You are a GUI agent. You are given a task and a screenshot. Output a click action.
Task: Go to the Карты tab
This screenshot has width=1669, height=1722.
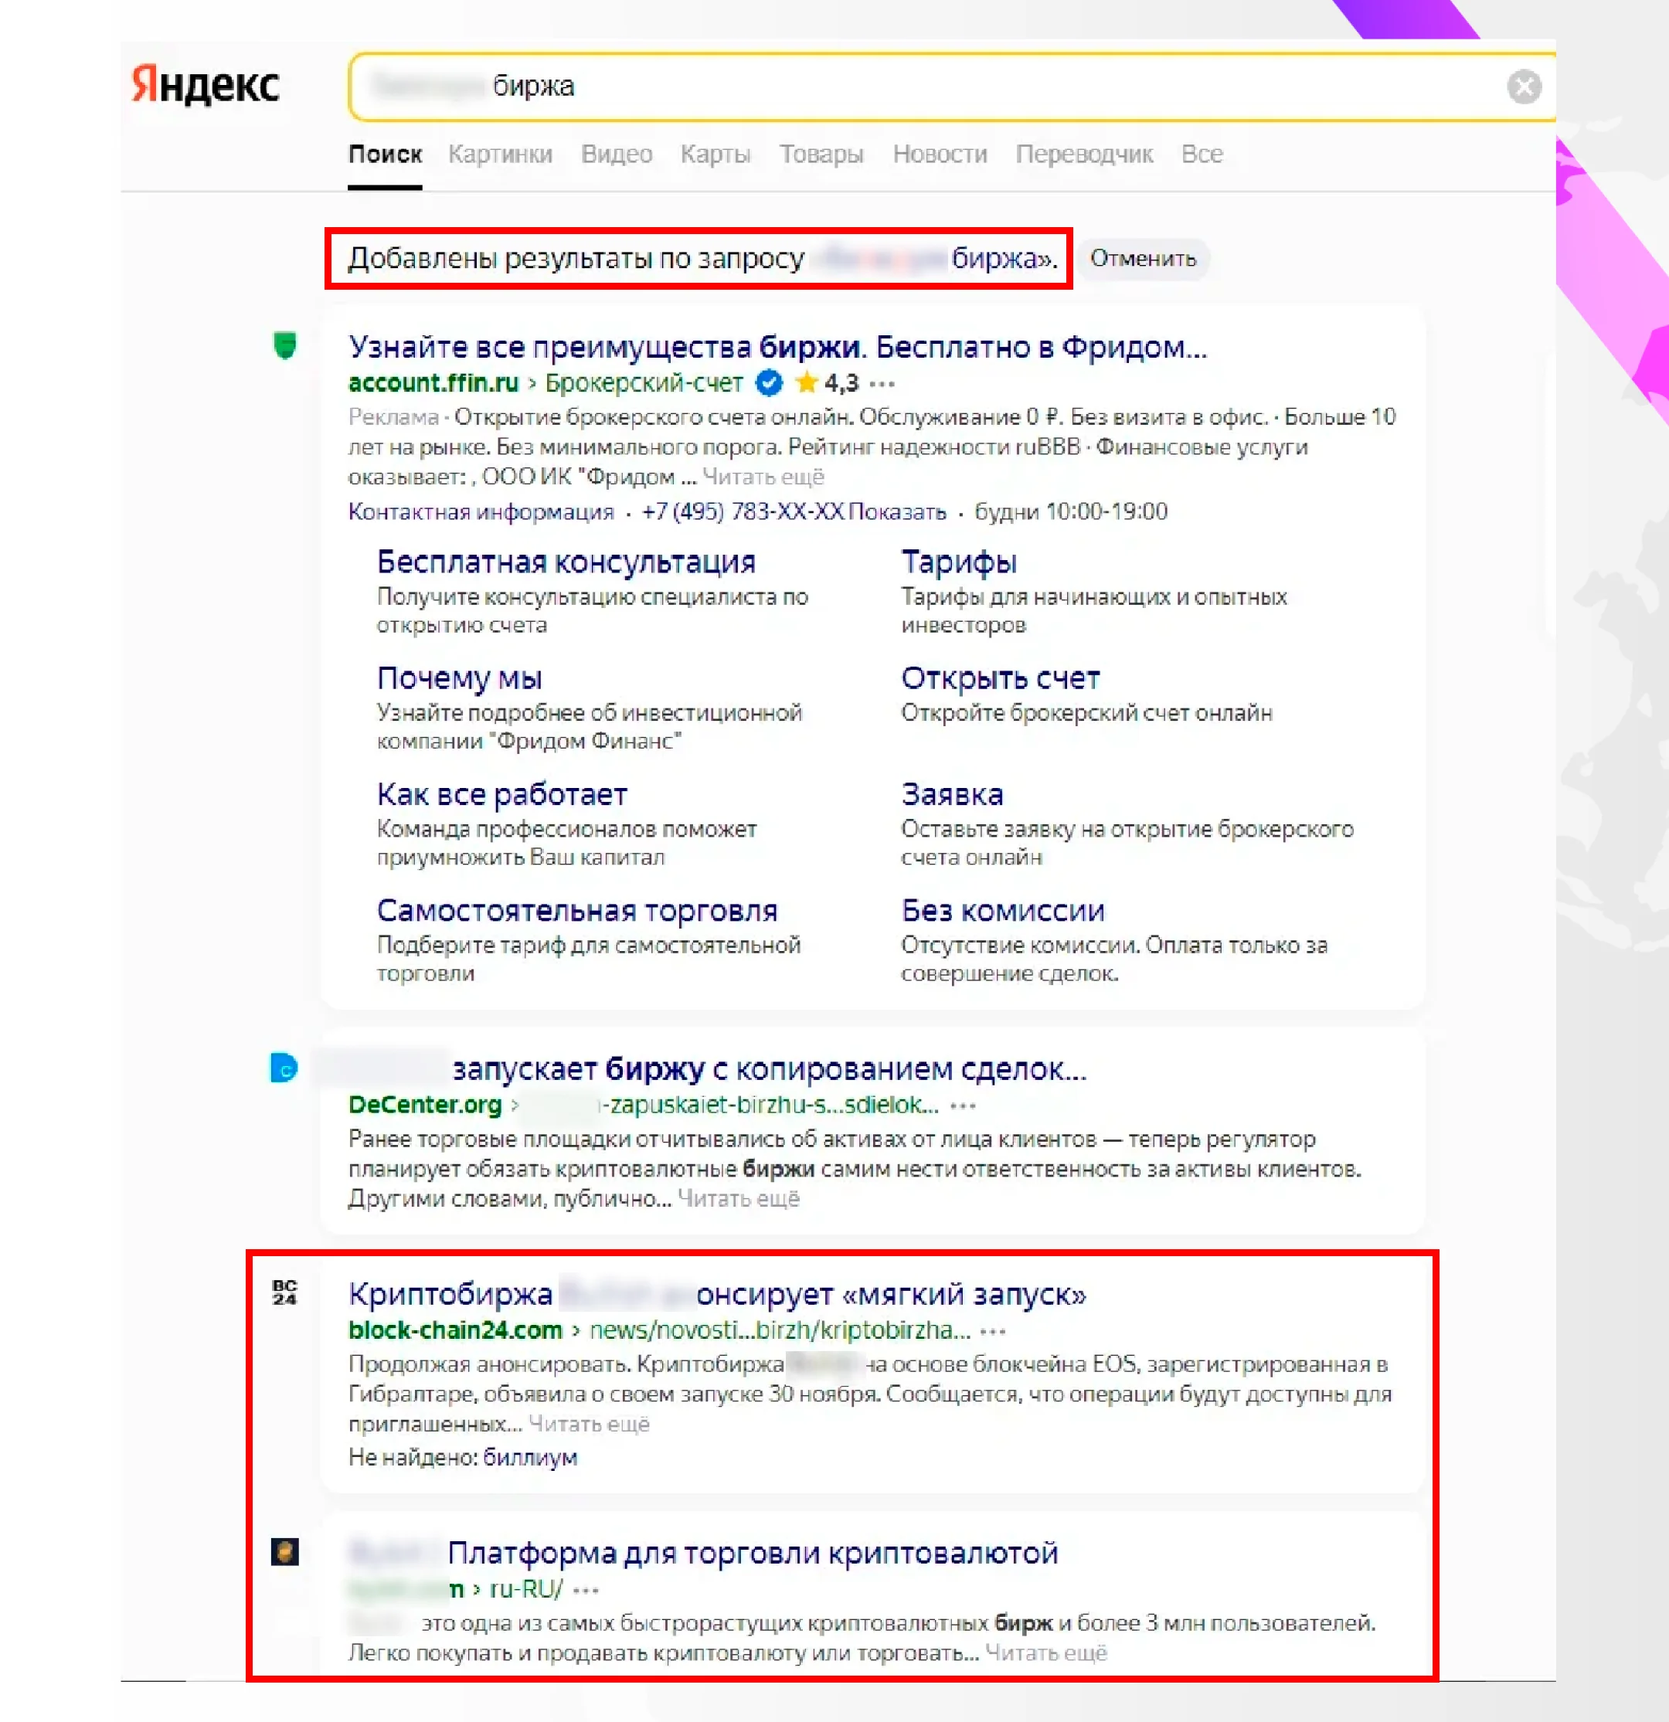click(716, 154)
